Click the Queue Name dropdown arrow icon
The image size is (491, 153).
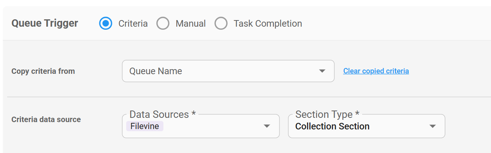tap(322, 71)
